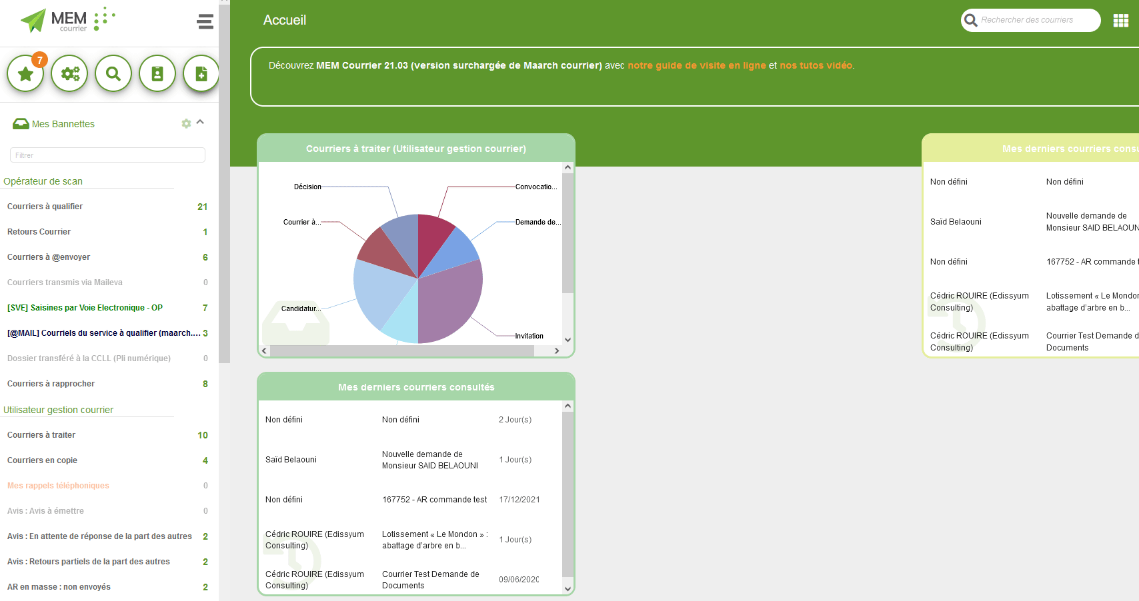Select Courriers à traiter basket
Image resolution: width=1139 pixels, height=601 pixels.
41,435
